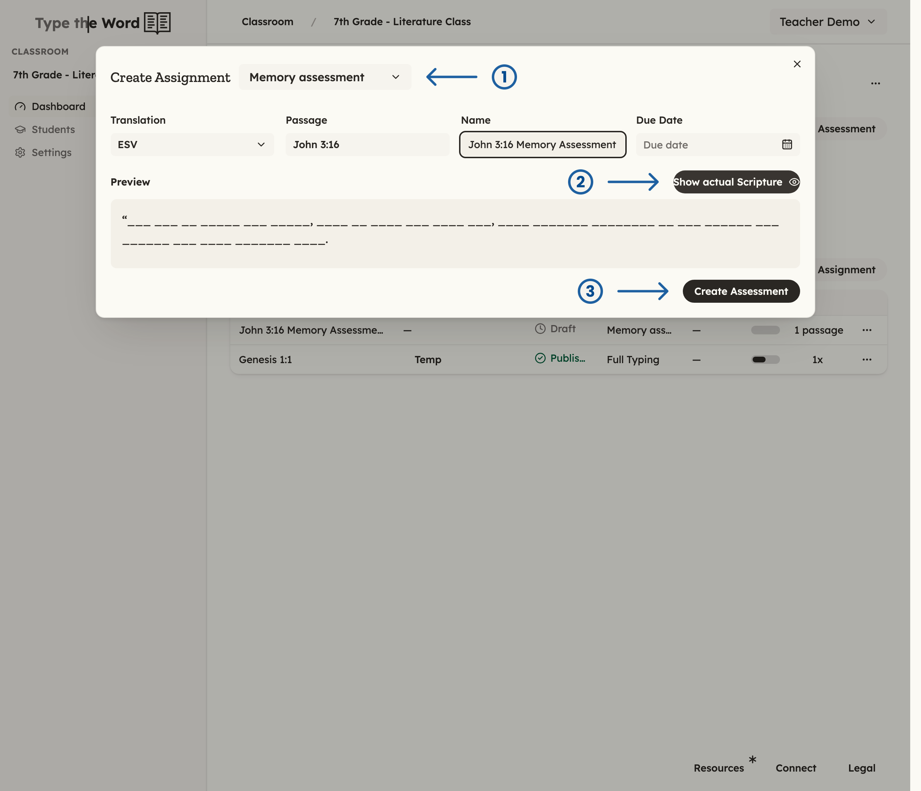Click the Students graduation cap icon
The width and height of the screenshot is (921, 791).
[x=20, y=130]
